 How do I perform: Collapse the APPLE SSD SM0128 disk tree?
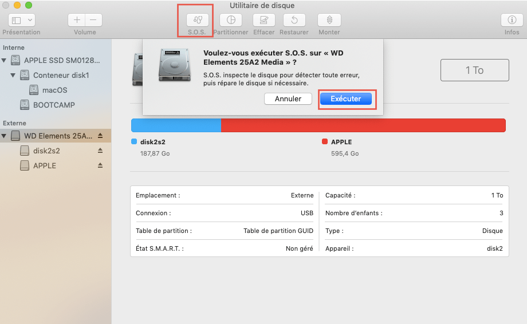5,61
